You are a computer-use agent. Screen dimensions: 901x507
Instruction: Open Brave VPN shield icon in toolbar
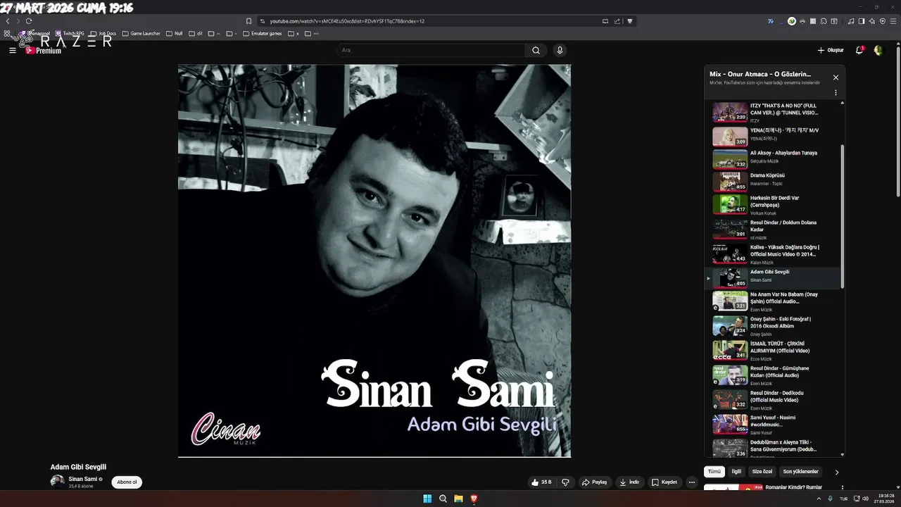coord(883,21)
